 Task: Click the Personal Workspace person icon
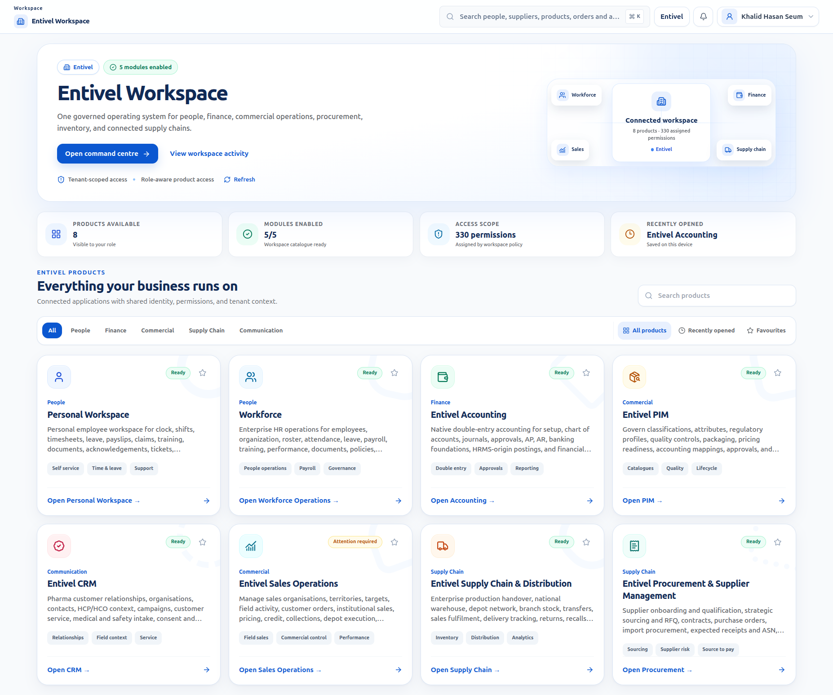(59, 377)
